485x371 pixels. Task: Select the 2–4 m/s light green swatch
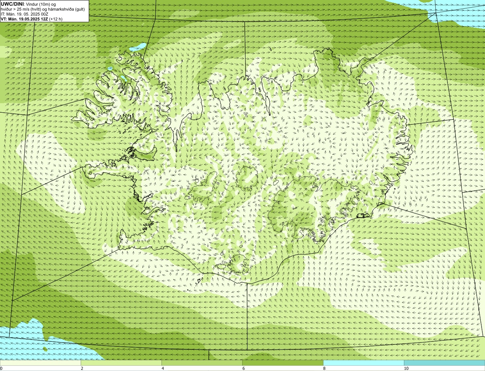[121, 363]
